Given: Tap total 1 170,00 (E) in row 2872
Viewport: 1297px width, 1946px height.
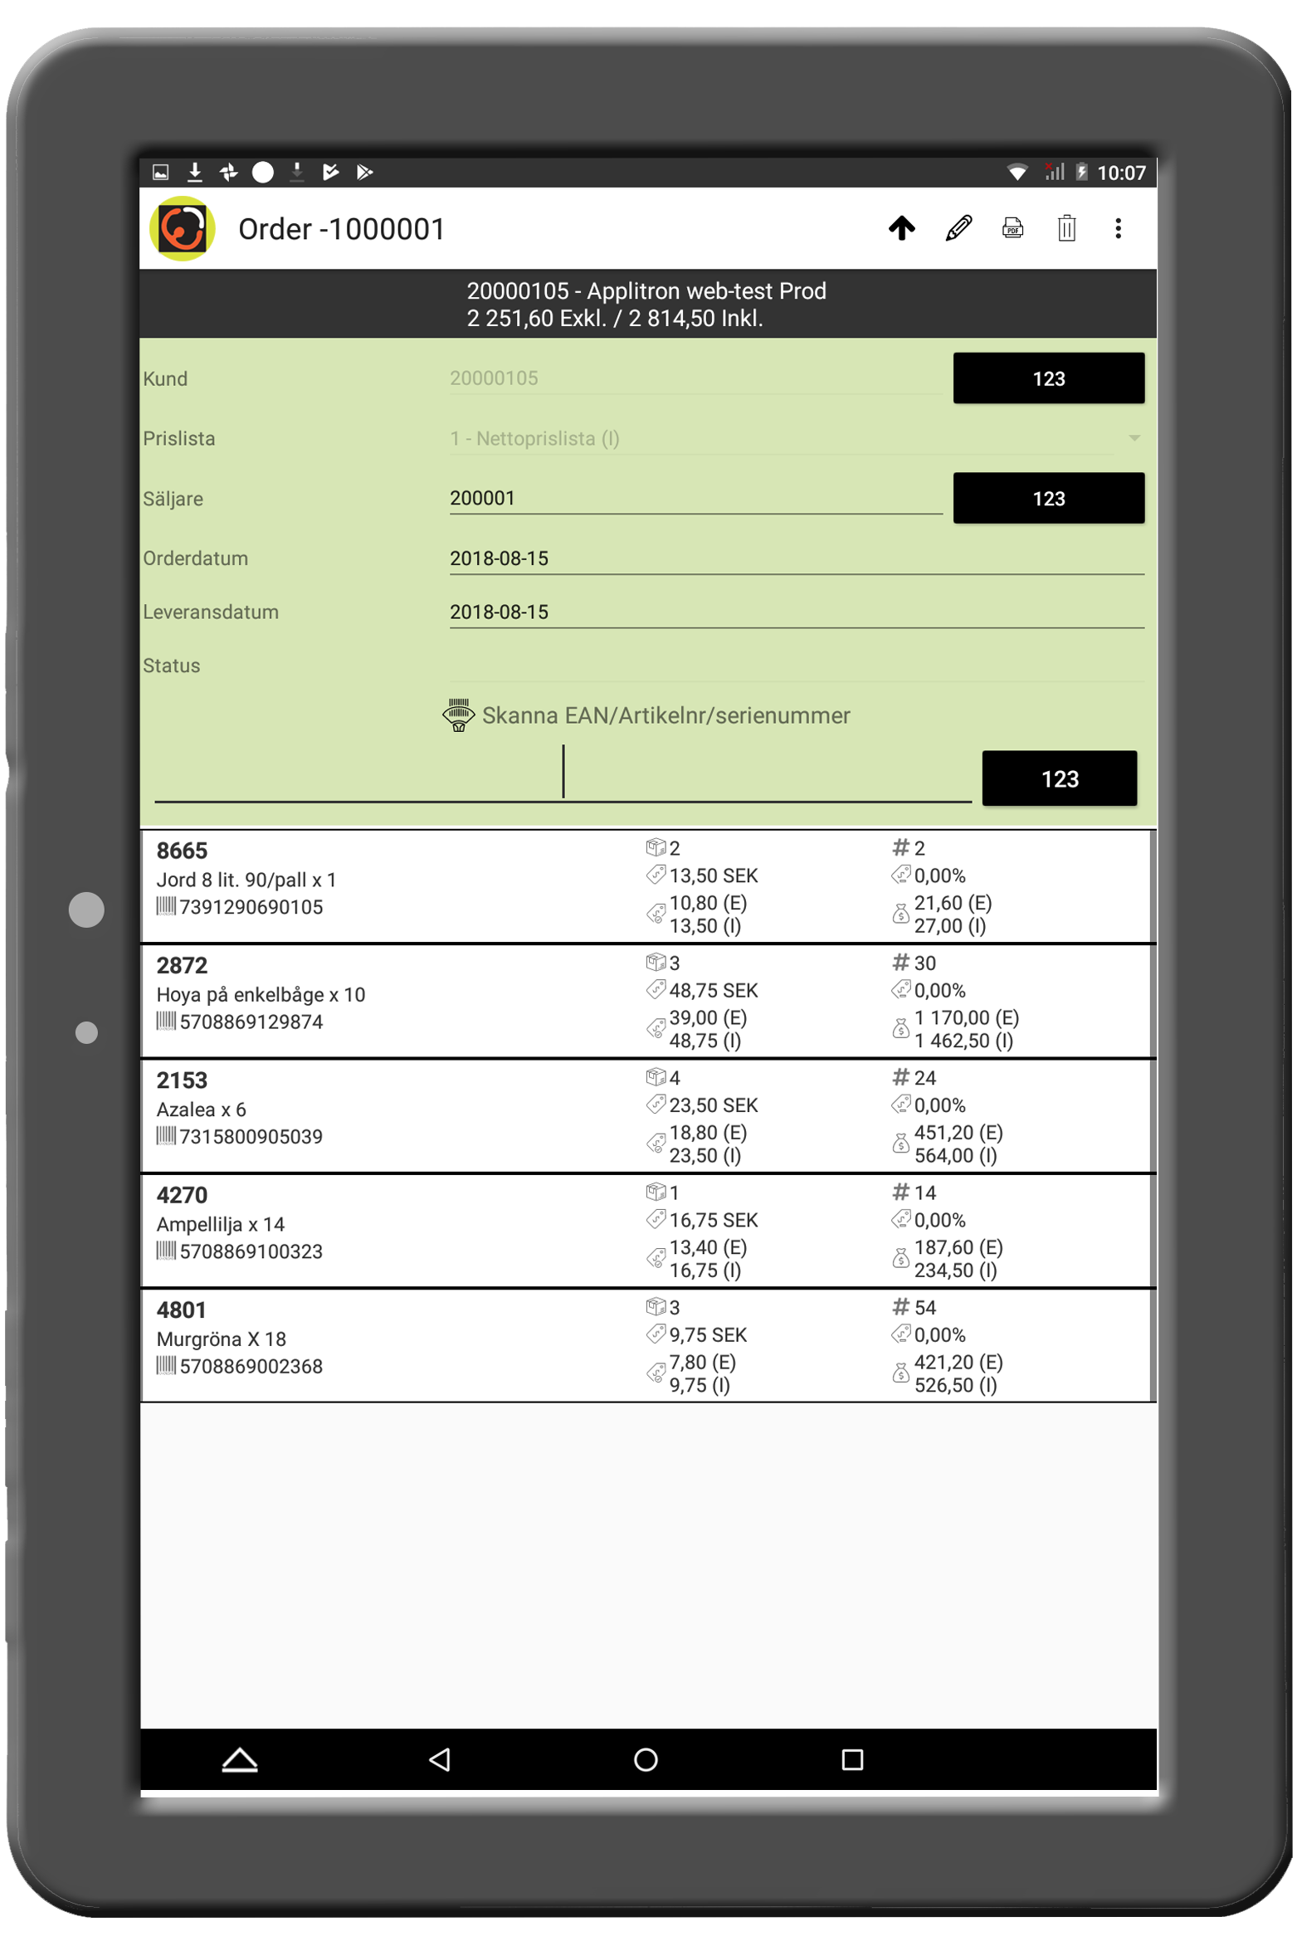Looking at the screenshot, I should click(x=966, y=1017).
